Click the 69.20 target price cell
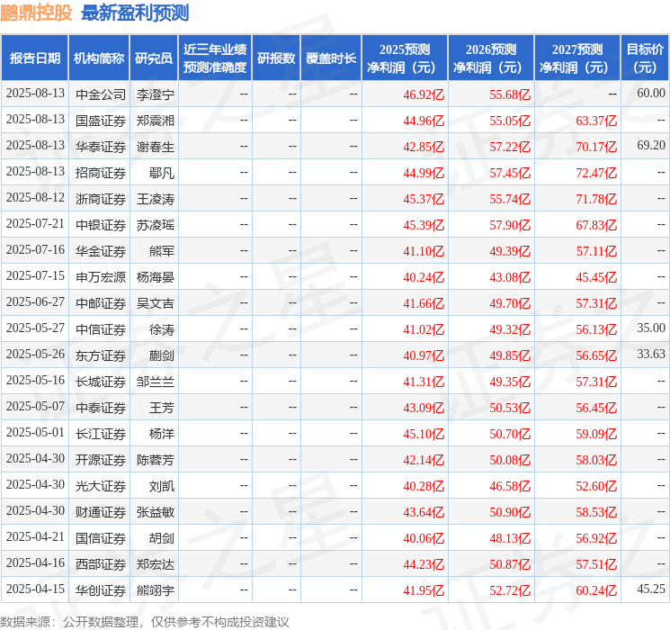This screenshot has height=630, width=670. coord(650,145)
